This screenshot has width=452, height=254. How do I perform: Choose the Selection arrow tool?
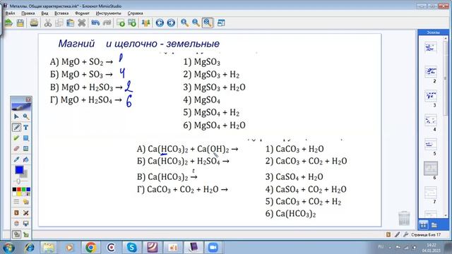[x=16, y=116]
